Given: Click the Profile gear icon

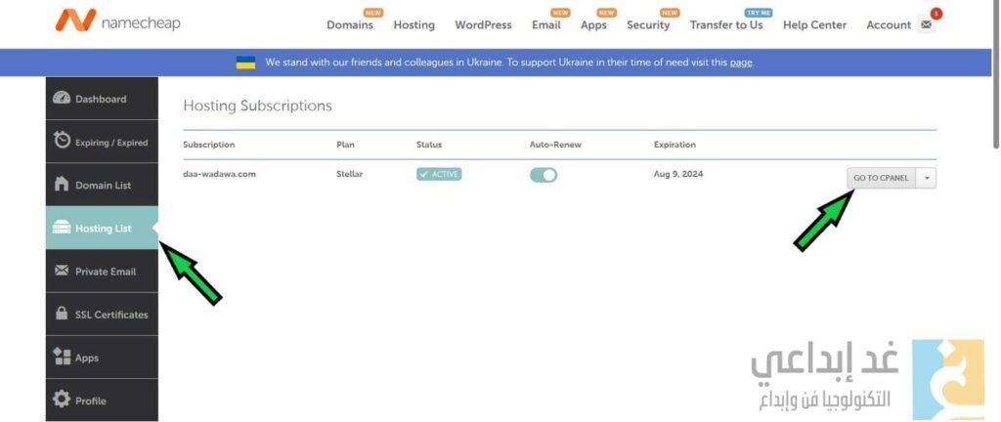Looking at the screenshot, I should (x=62, y=401).
